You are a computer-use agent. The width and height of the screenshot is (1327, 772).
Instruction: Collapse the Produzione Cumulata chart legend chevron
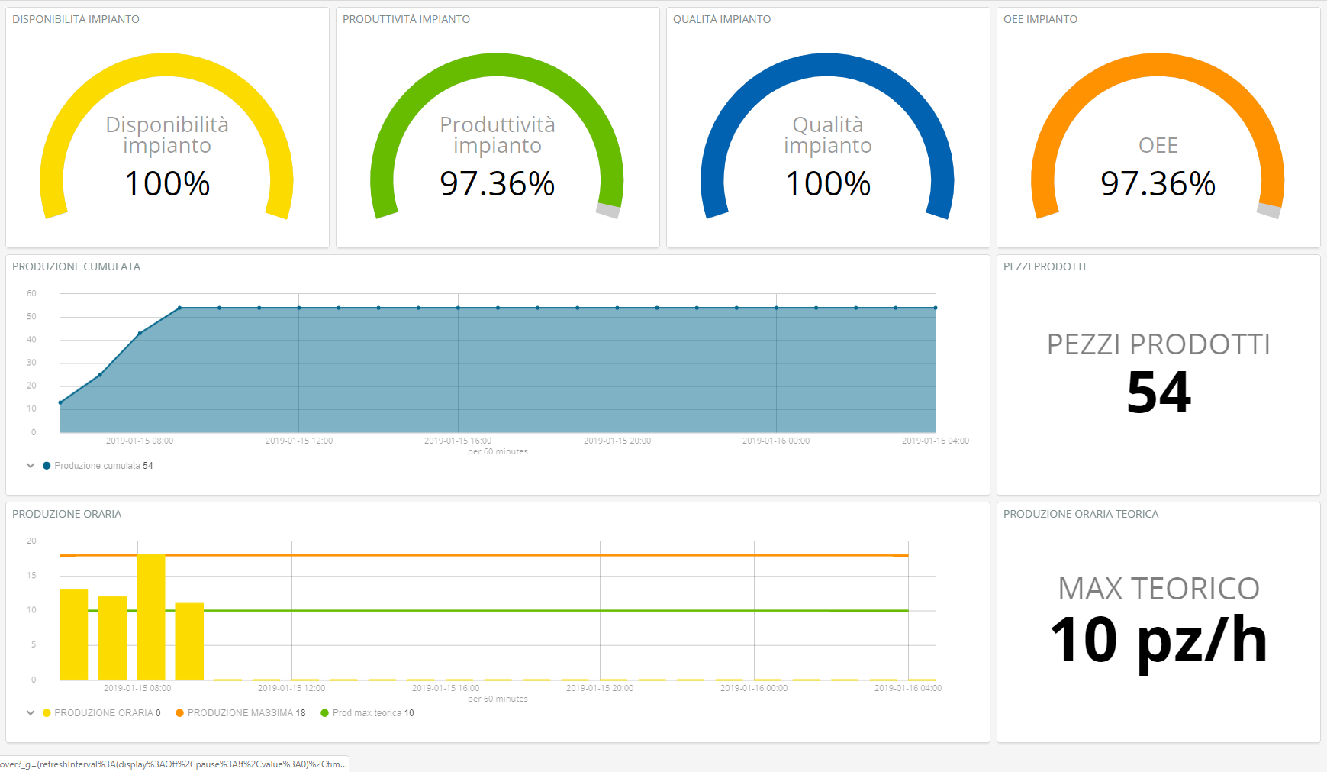[x=31, y=465]
